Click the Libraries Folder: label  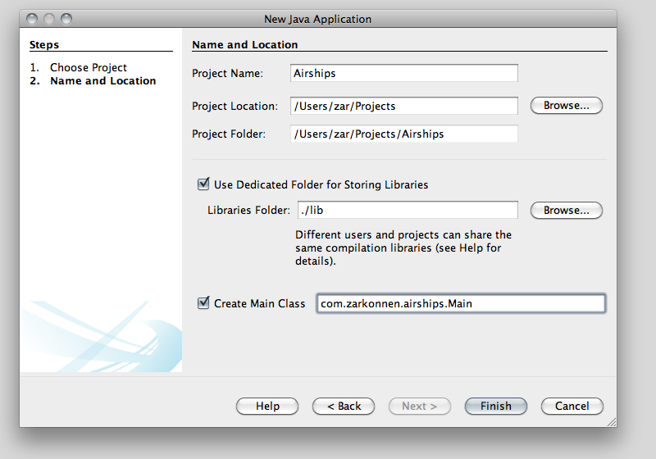248,211
